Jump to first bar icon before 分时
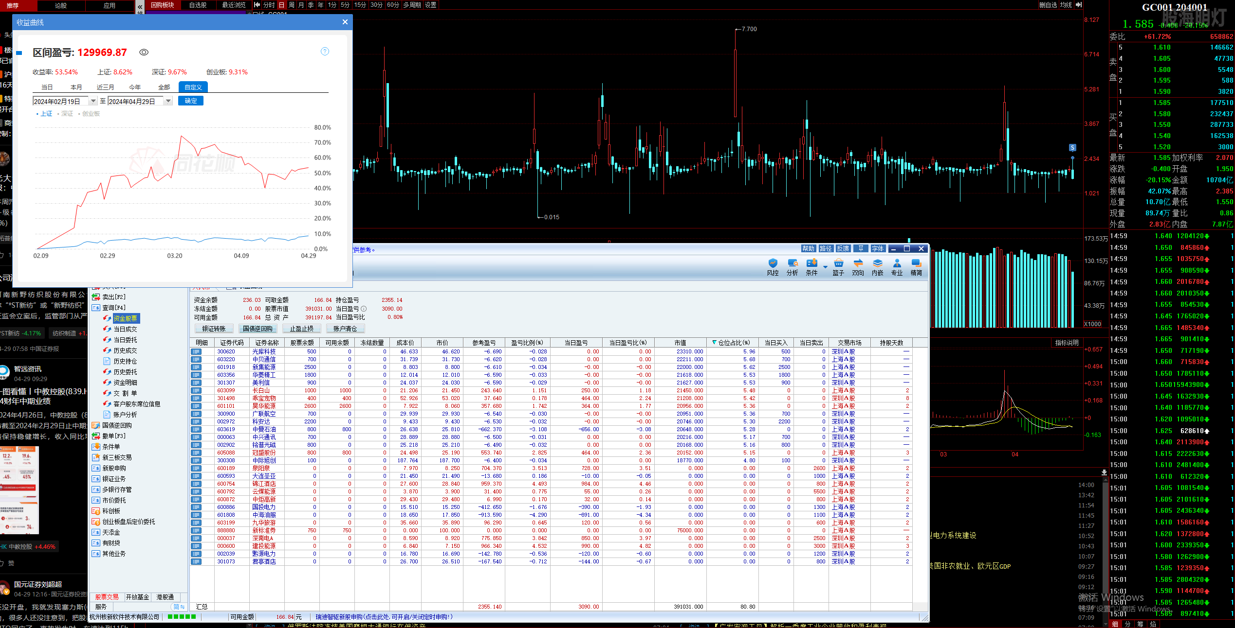The height and width of the screenshot is (628, 1235). click(257, 5)
